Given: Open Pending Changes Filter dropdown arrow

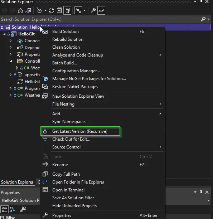Looking at the screenshot, I should point(45,10).
